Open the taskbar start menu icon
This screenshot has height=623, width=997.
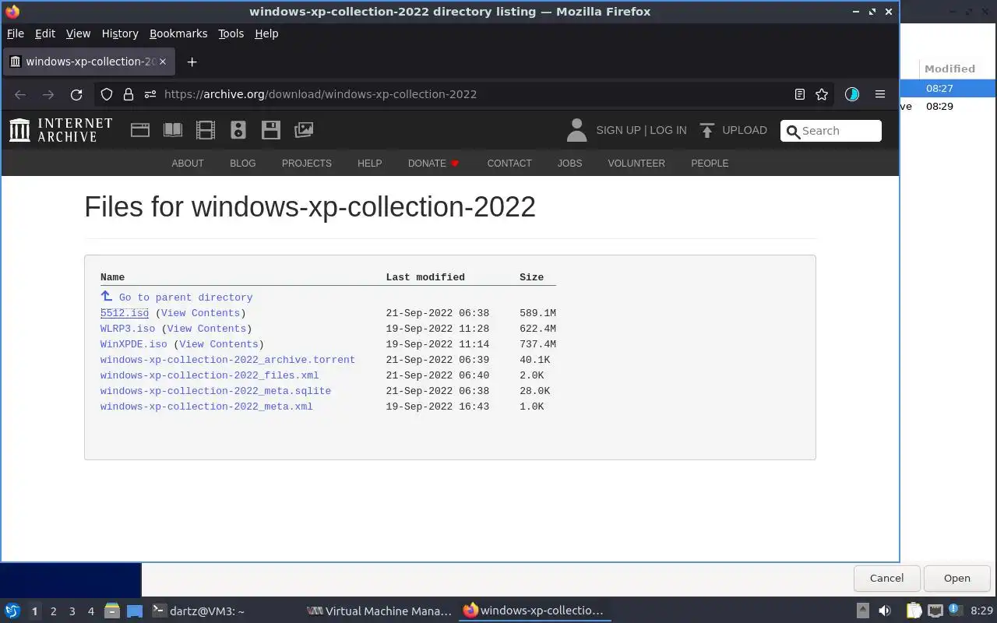tap(12, 611)
